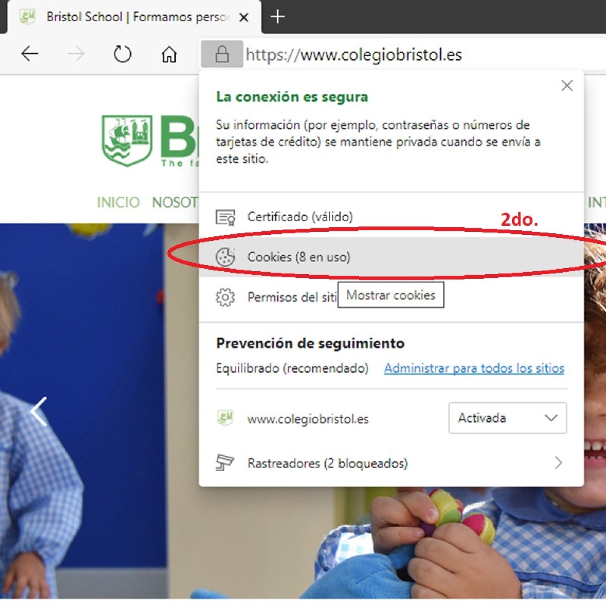Screen dimensions: 606x606
Task: Click the Bristol School shield logo
Action: click(127, 140)
